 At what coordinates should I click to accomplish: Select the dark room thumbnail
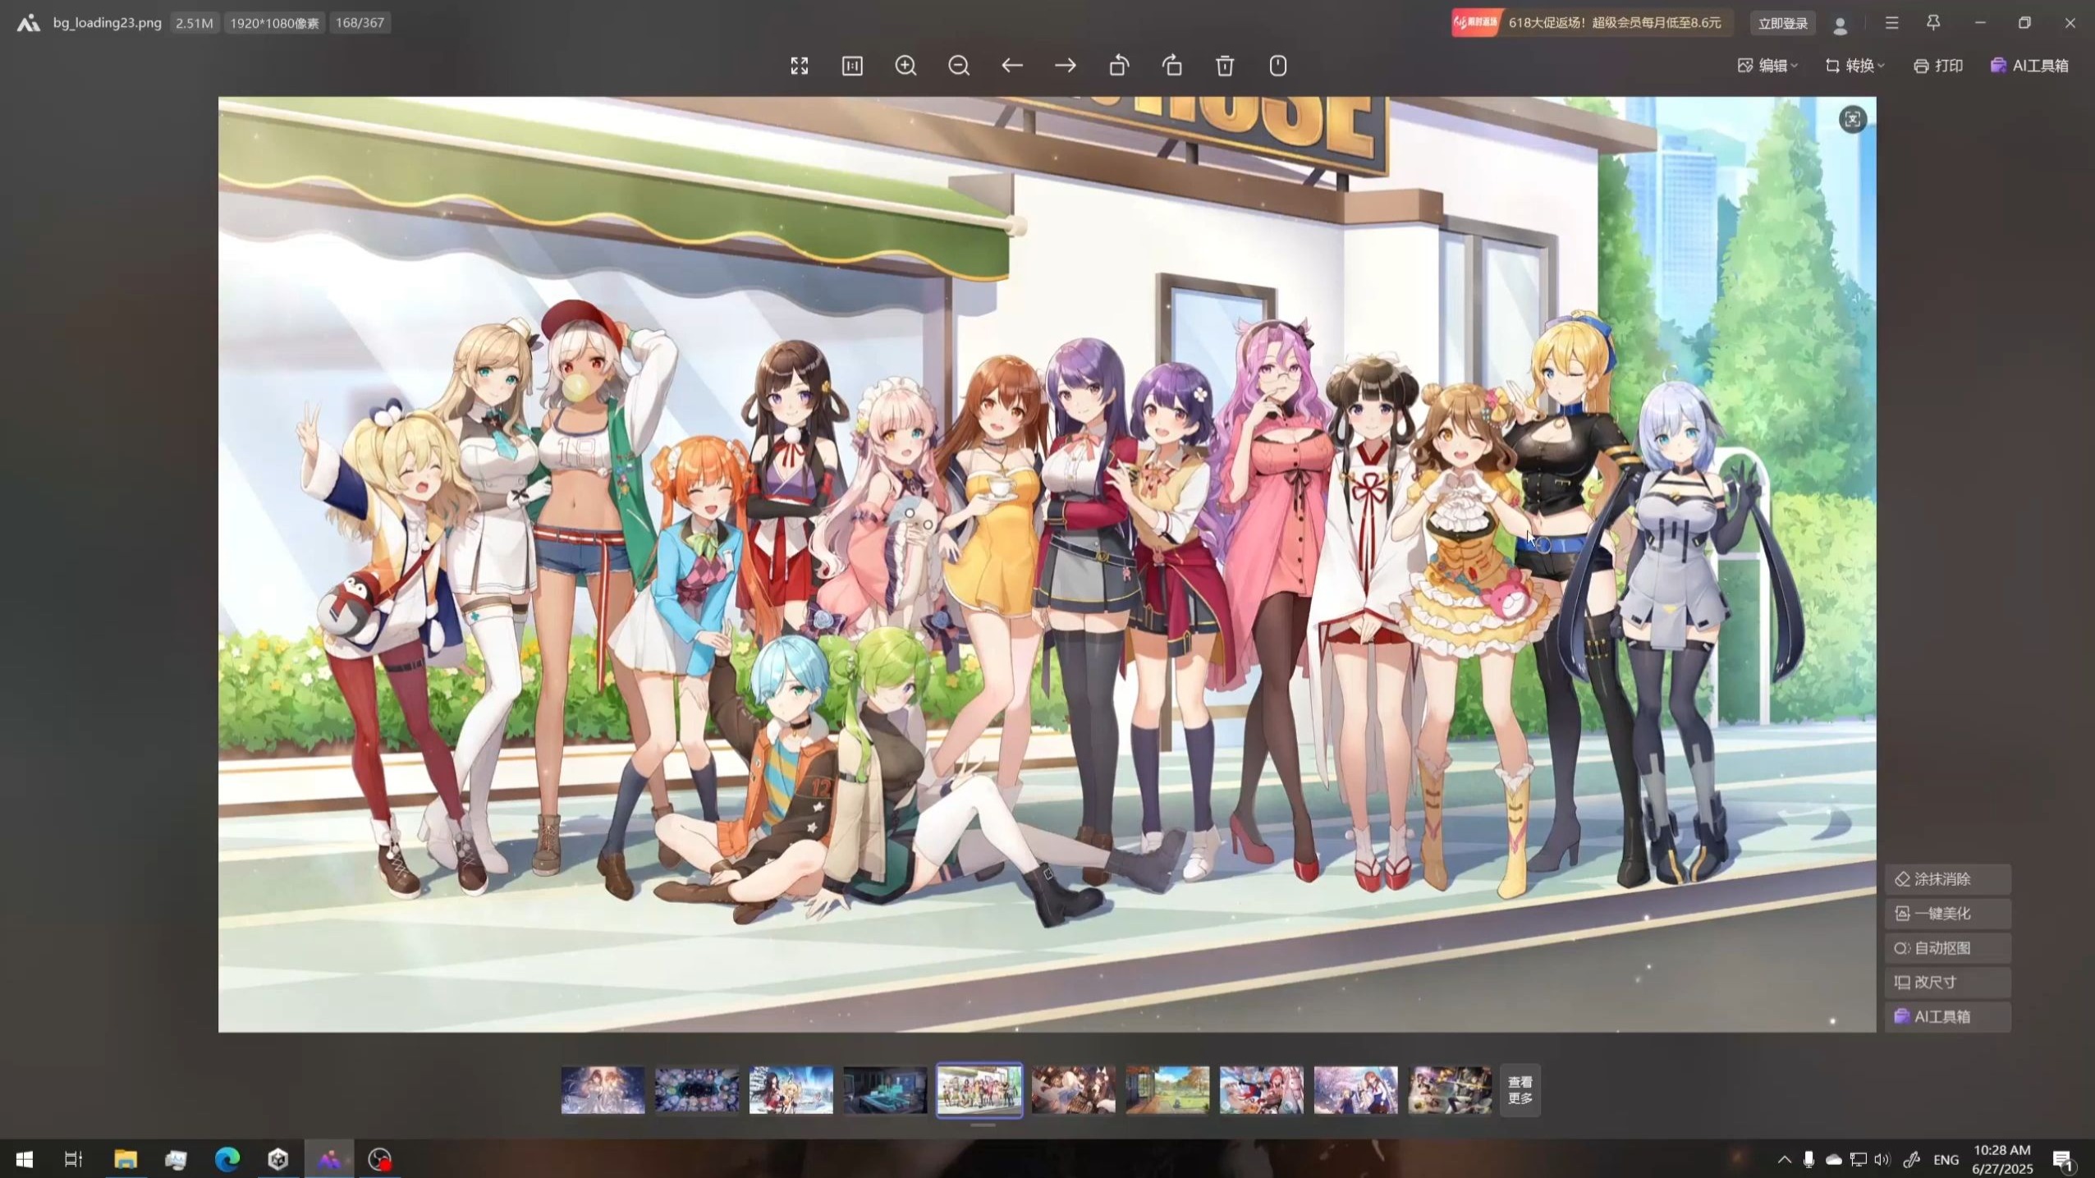[x=885, y=1090]
